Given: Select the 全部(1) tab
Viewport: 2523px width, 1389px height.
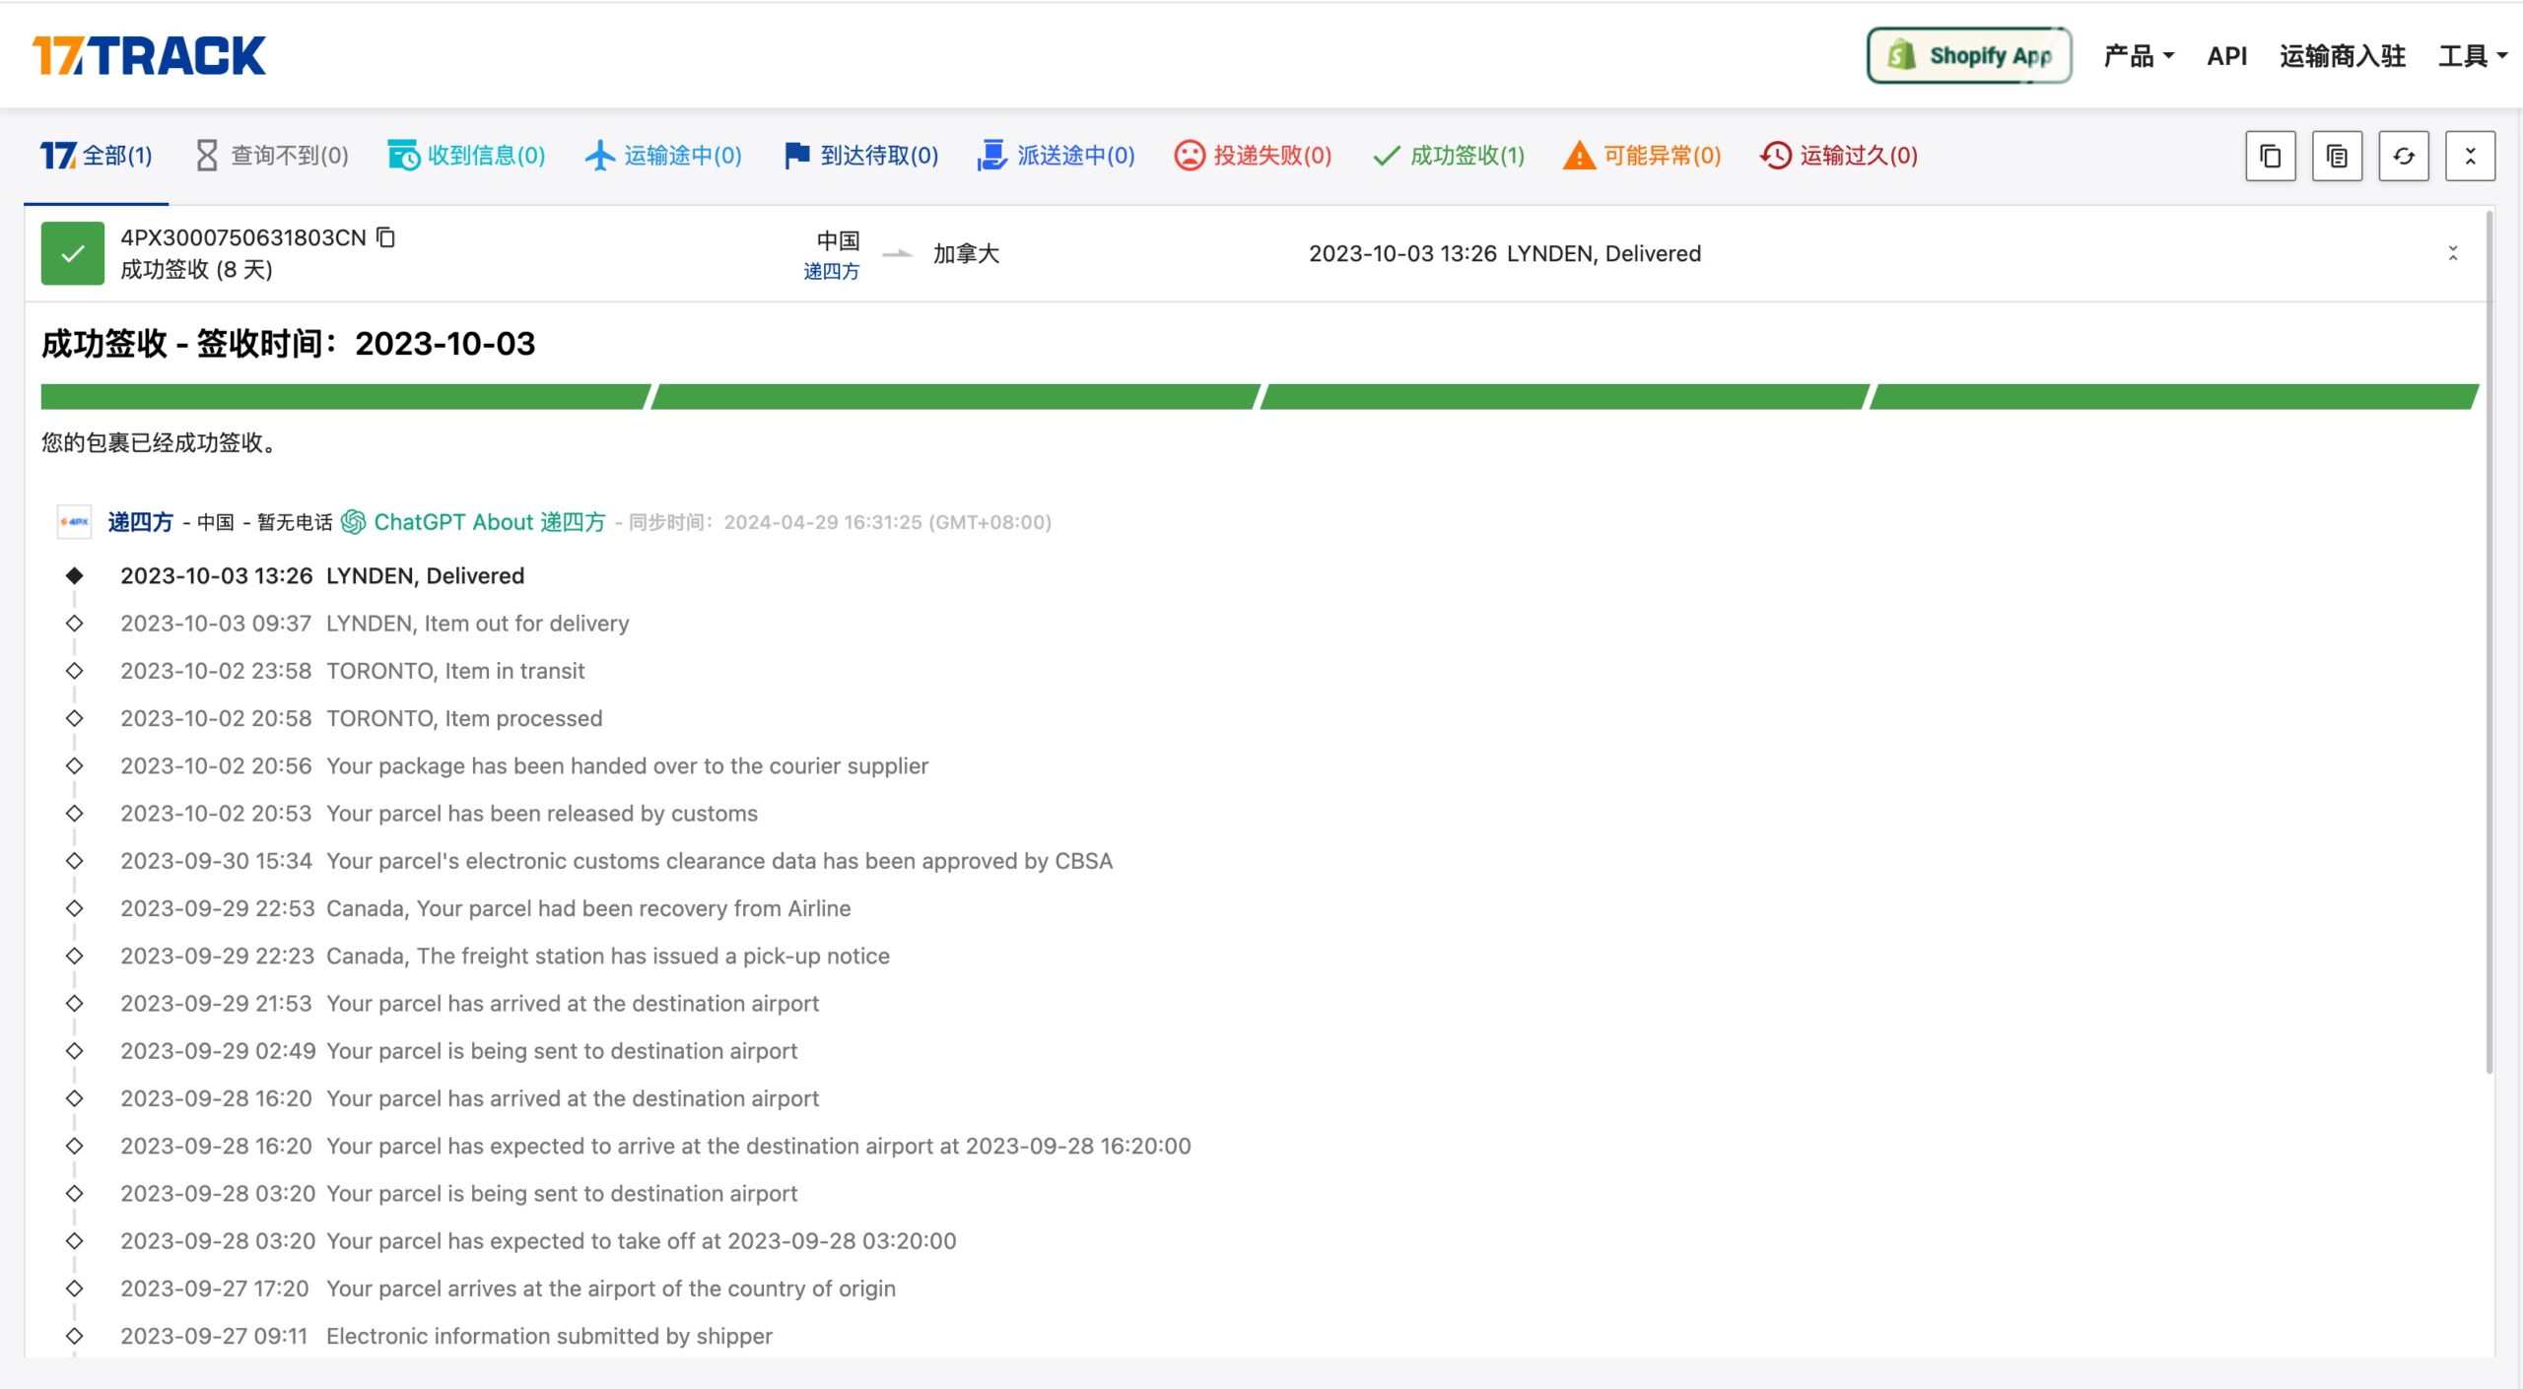Looking at the screenshot, I should tap(97, 156).
